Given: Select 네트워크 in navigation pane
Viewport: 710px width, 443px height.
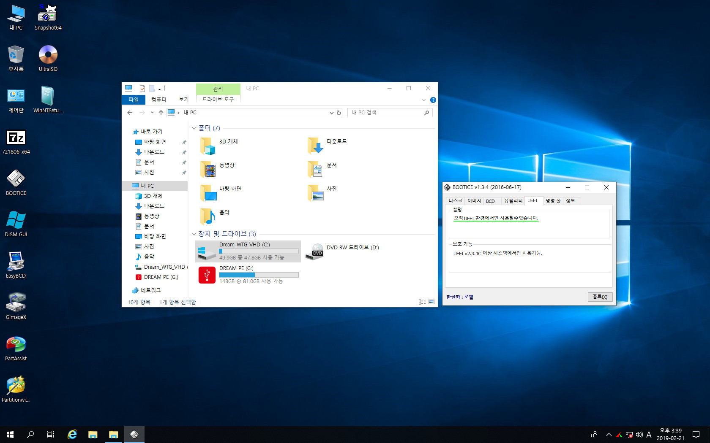Looking at the screenshot, I should [150, 290].
